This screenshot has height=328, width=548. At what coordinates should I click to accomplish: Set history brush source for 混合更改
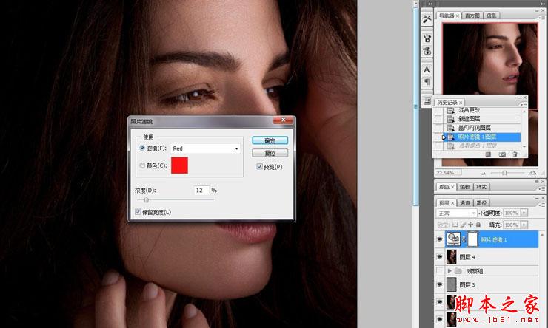click(438, 110)
